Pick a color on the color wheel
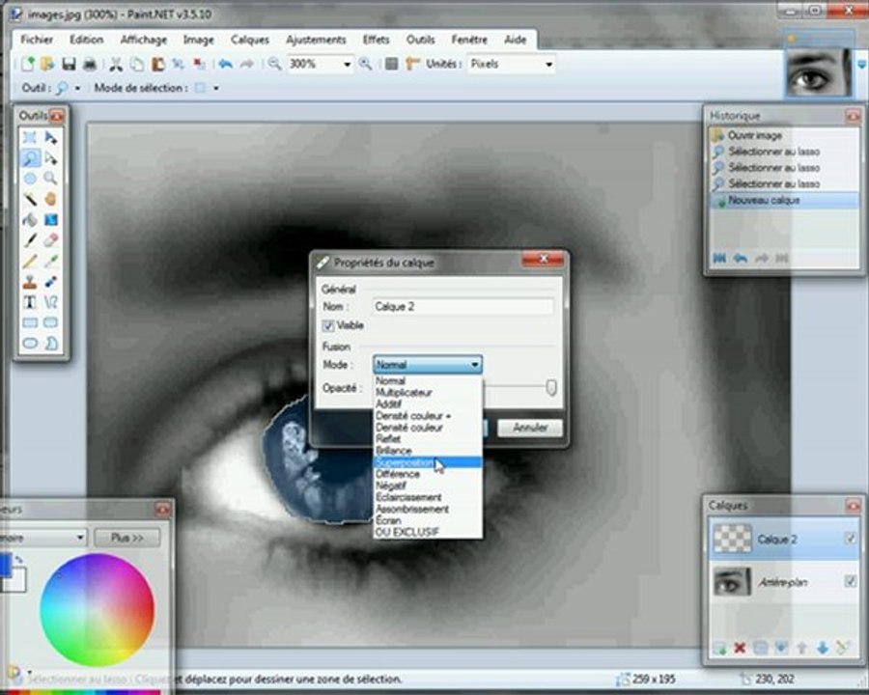Viewport: 869px width, 695px height. [x=97, y=609]
